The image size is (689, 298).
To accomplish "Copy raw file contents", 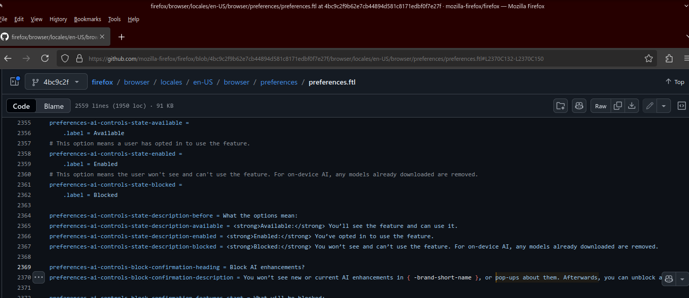I will (618, 106).
